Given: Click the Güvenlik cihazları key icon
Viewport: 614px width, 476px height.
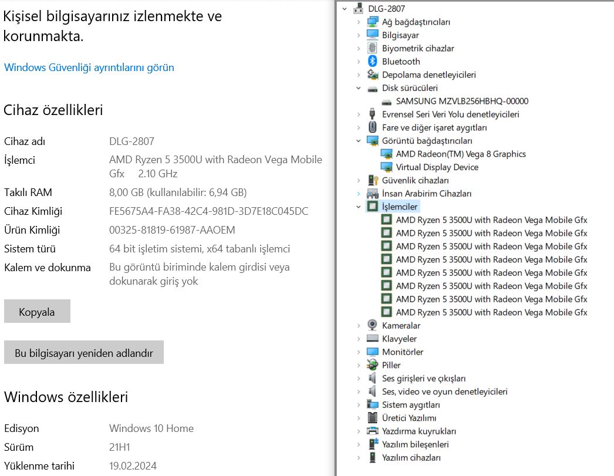Looking at the screenshot, I should coord(373,180).
